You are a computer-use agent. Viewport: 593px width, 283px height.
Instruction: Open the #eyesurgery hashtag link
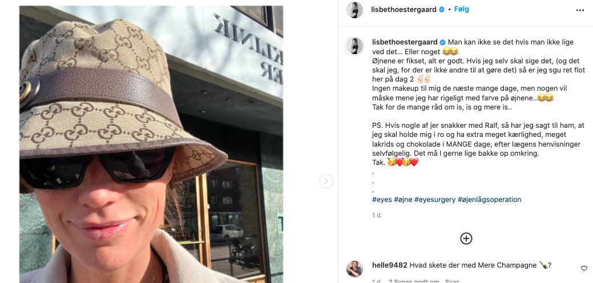coord(435,200)
